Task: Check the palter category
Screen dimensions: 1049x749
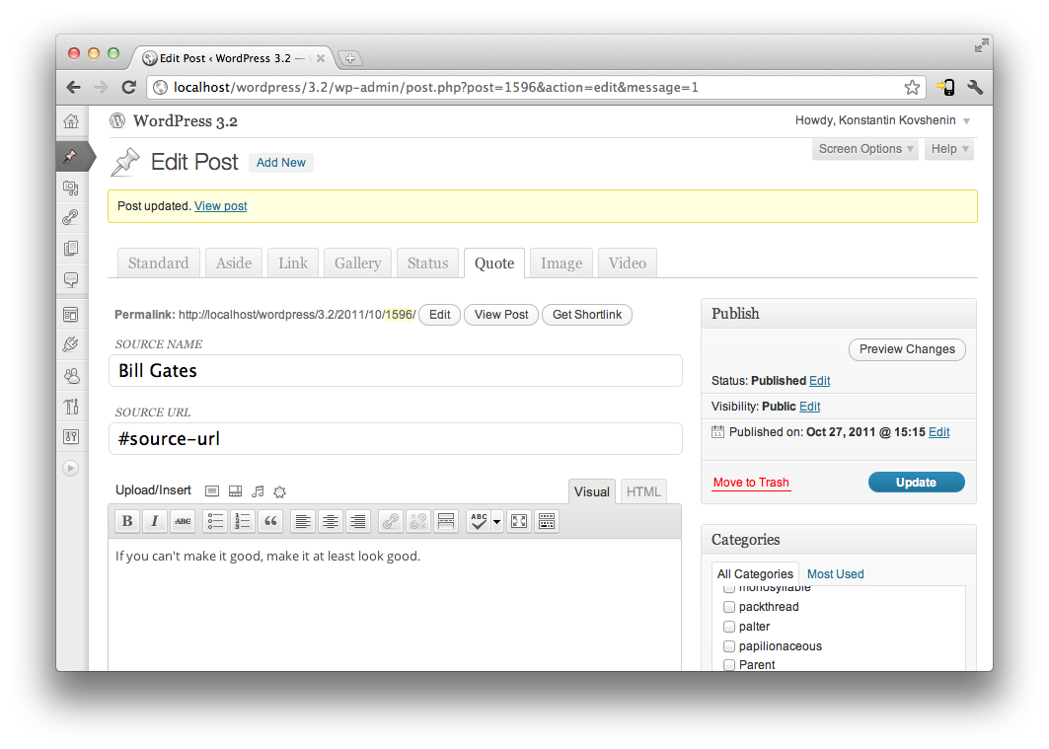Action: tap(729, 627)
